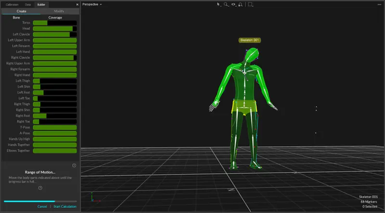Switch to the Calibration tab
Screen dimensions: 385x213
point(13,4)
